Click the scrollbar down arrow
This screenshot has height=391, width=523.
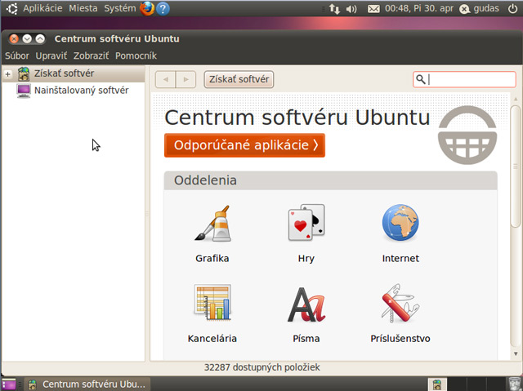click(516, 353)
